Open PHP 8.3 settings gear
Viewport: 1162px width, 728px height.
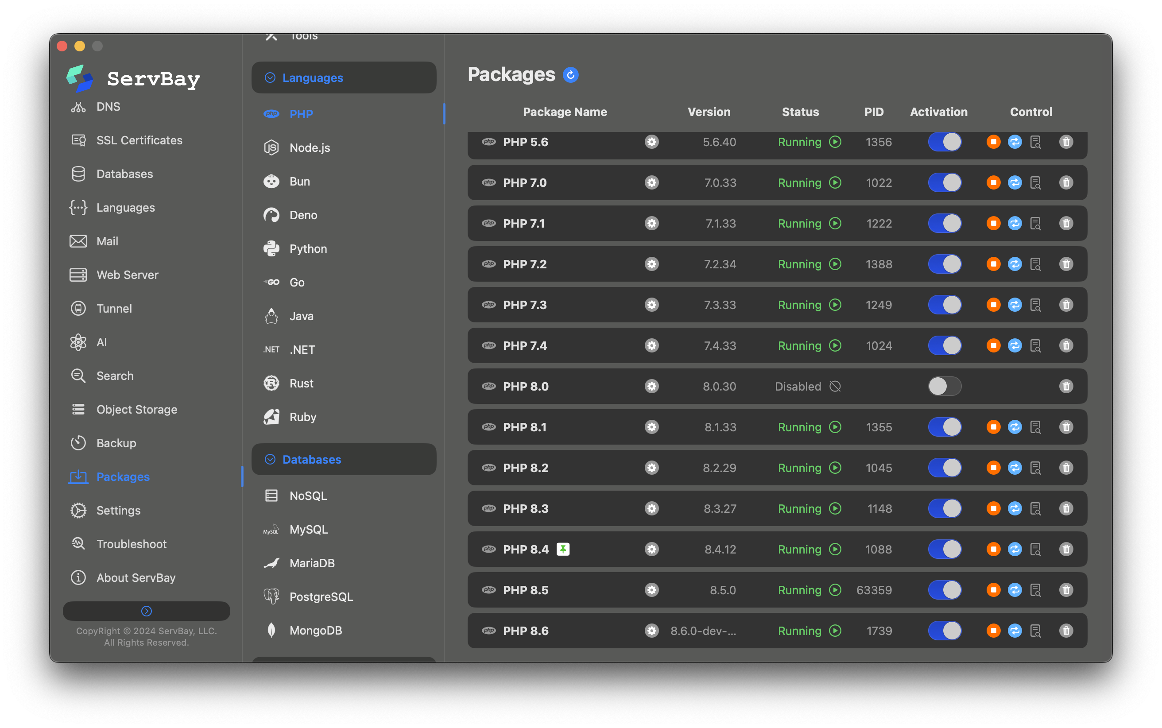[x=651, y=508]
